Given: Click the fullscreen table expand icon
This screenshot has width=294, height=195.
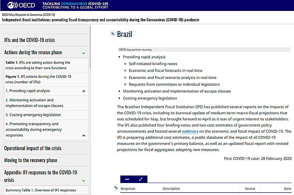Looking at the screenshot, I should point(141,179).
